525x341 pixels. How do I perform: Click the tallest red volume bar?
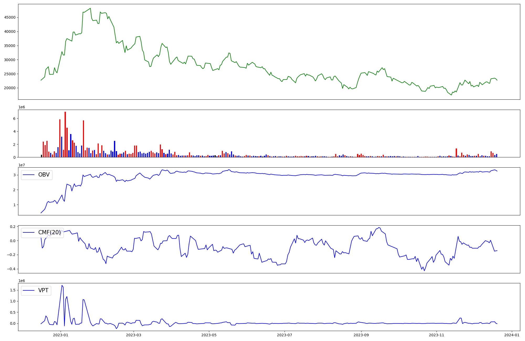(x=65, y=134)
